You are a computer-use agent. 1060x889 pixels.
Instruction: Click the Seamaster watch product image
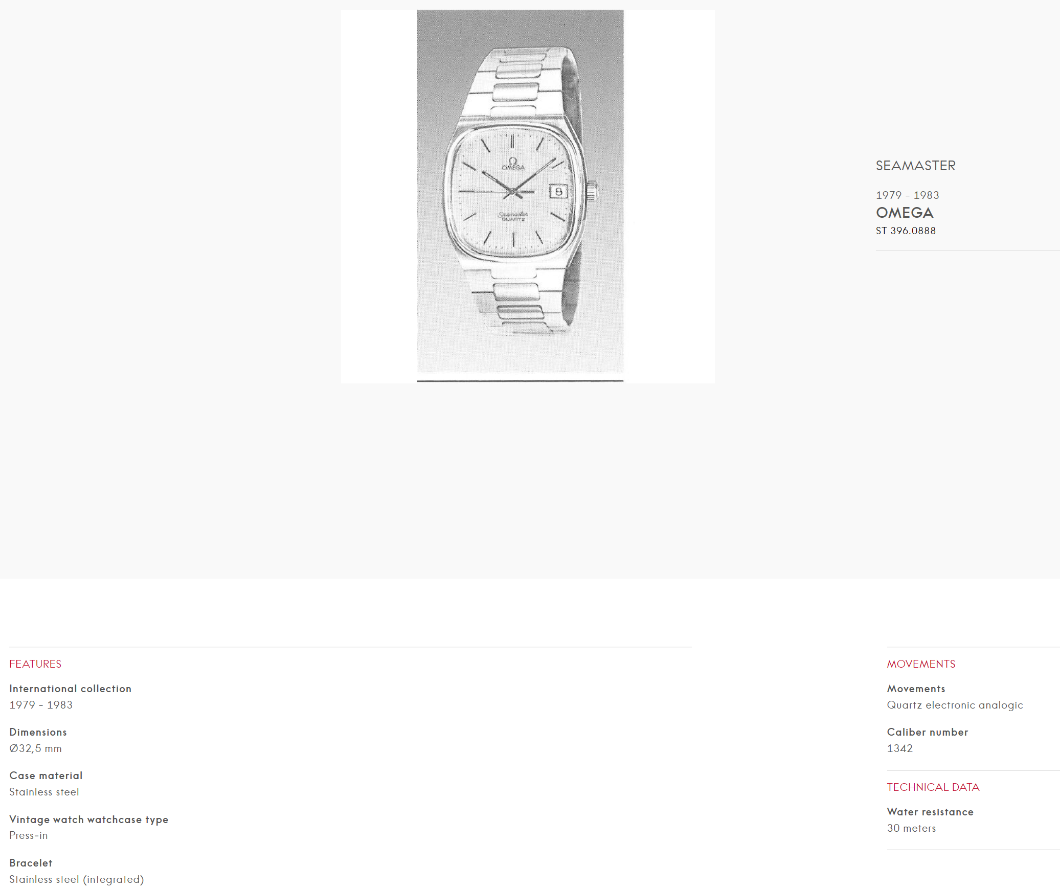tap(527, 196)
